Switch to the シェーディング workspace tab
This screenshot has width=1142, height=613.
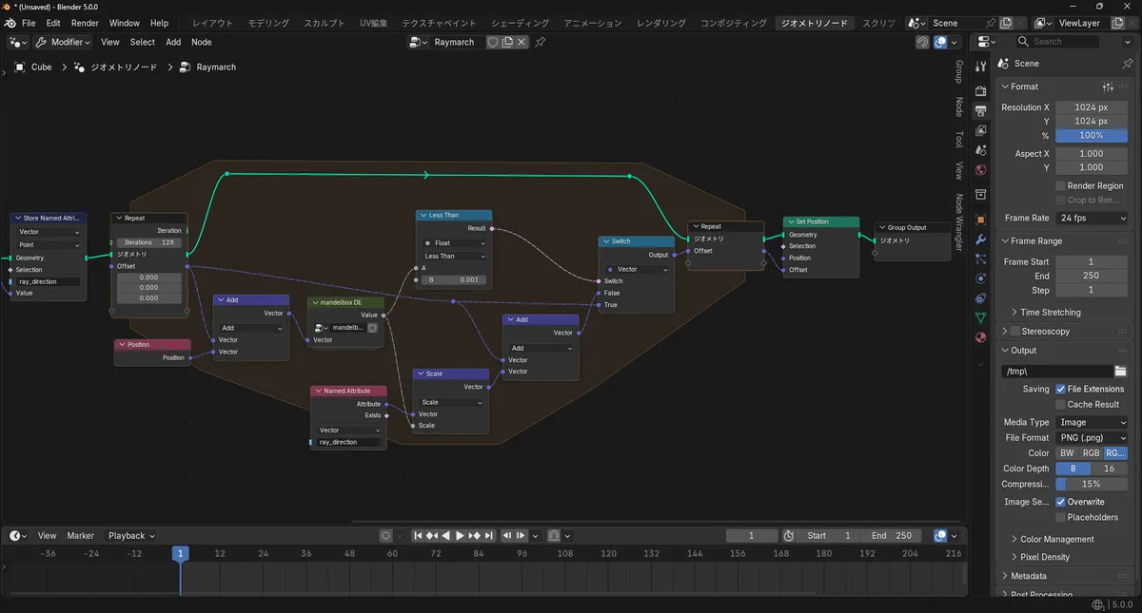click(x=520, y=23)
